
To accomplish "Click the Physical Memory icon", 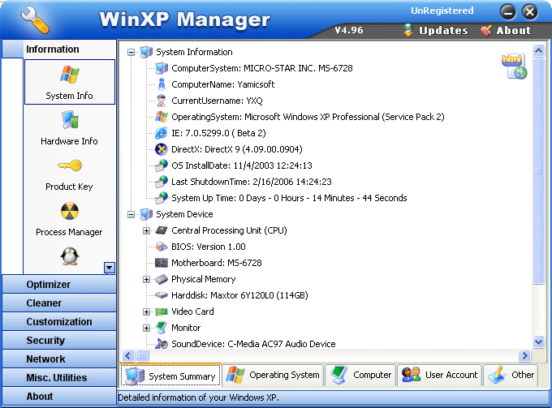I will tap(162, 279).
